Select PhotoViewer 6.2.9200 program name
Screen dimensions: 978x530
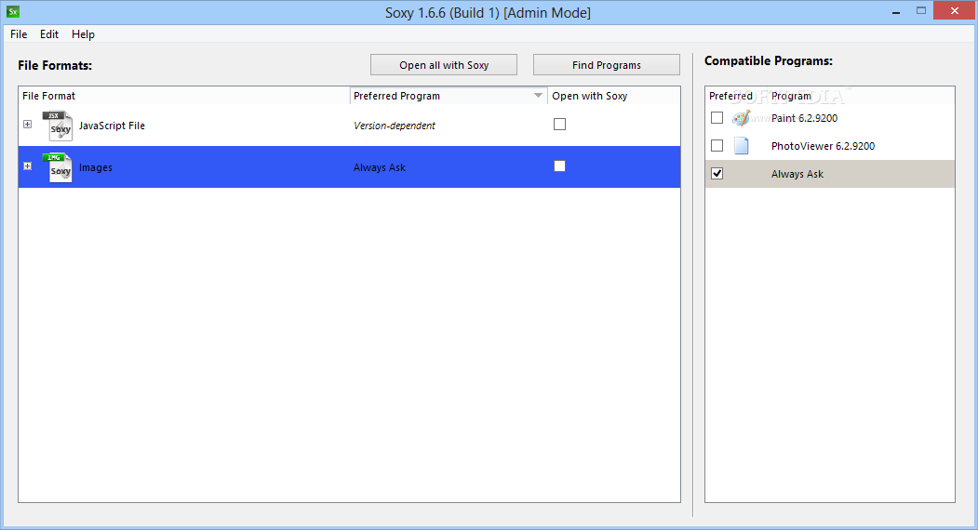[823, 146]
